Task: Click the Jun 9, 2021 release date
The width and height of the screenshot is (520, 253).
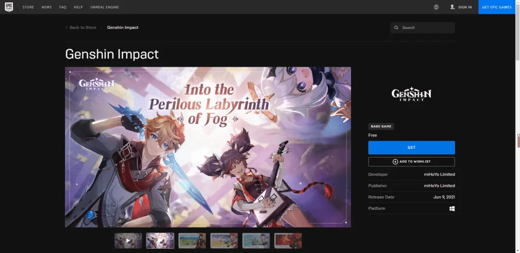Action: pyautogui.click(x=444, y=197)
